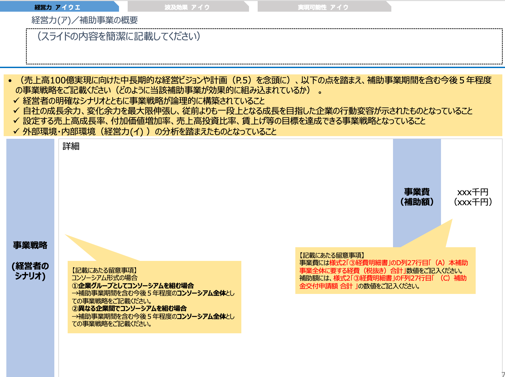Click the コンソーシアム形式 note callout box
Viewport: 505px width, 377px height.
(155, 297)
